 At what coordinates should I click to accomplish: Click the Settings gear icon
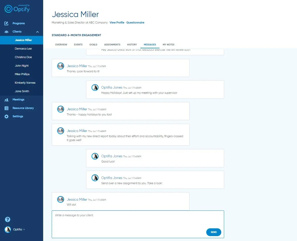[6, 116]
